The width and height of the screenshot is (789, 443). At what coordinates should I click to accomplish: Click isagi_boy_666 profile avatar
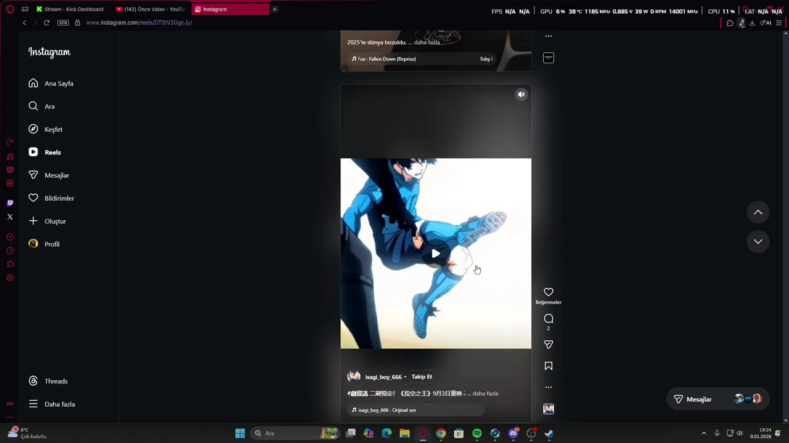[x=354, y=377]
